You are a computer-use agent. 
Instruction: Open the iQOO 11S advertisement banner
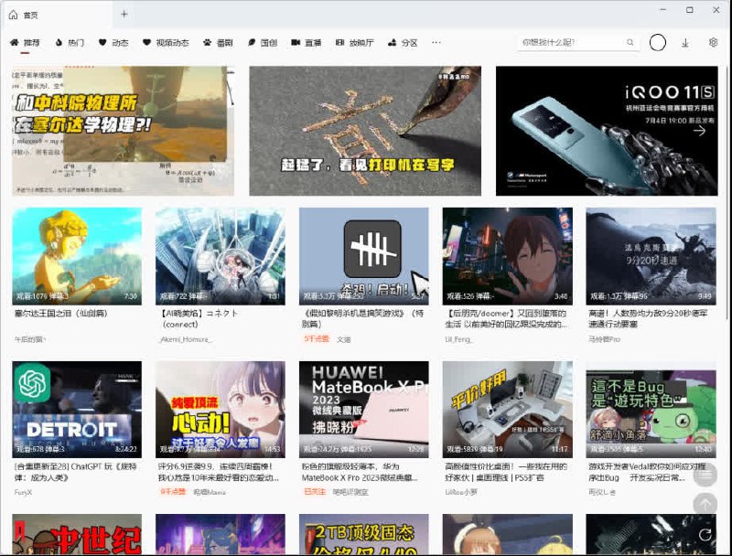(606, 130)
